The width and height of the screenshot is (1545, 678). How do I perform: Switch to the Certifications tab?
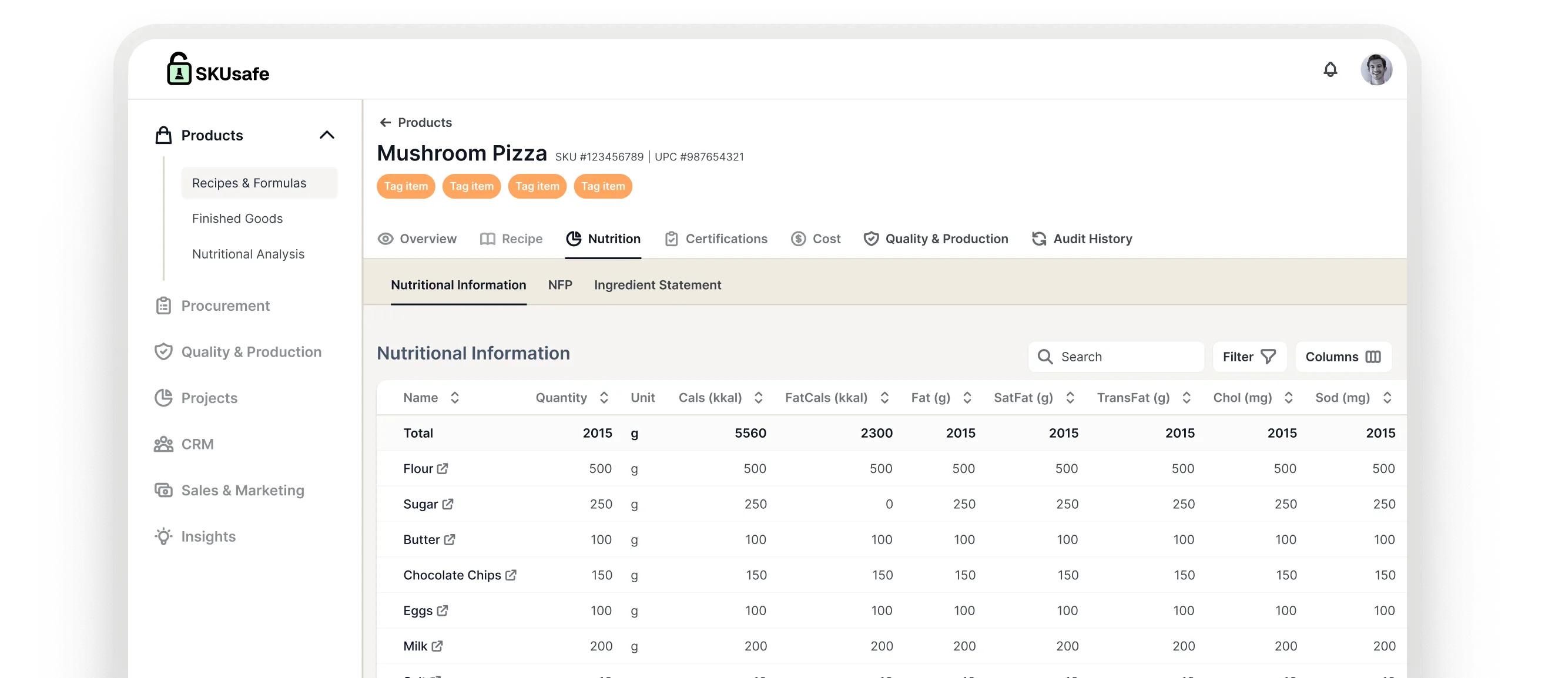(x=716, y=239)
